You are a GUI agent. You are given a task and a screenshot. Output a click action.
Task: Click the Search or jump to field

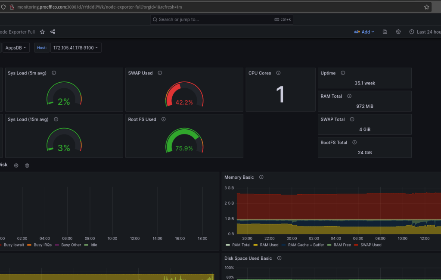click(221, 19)
